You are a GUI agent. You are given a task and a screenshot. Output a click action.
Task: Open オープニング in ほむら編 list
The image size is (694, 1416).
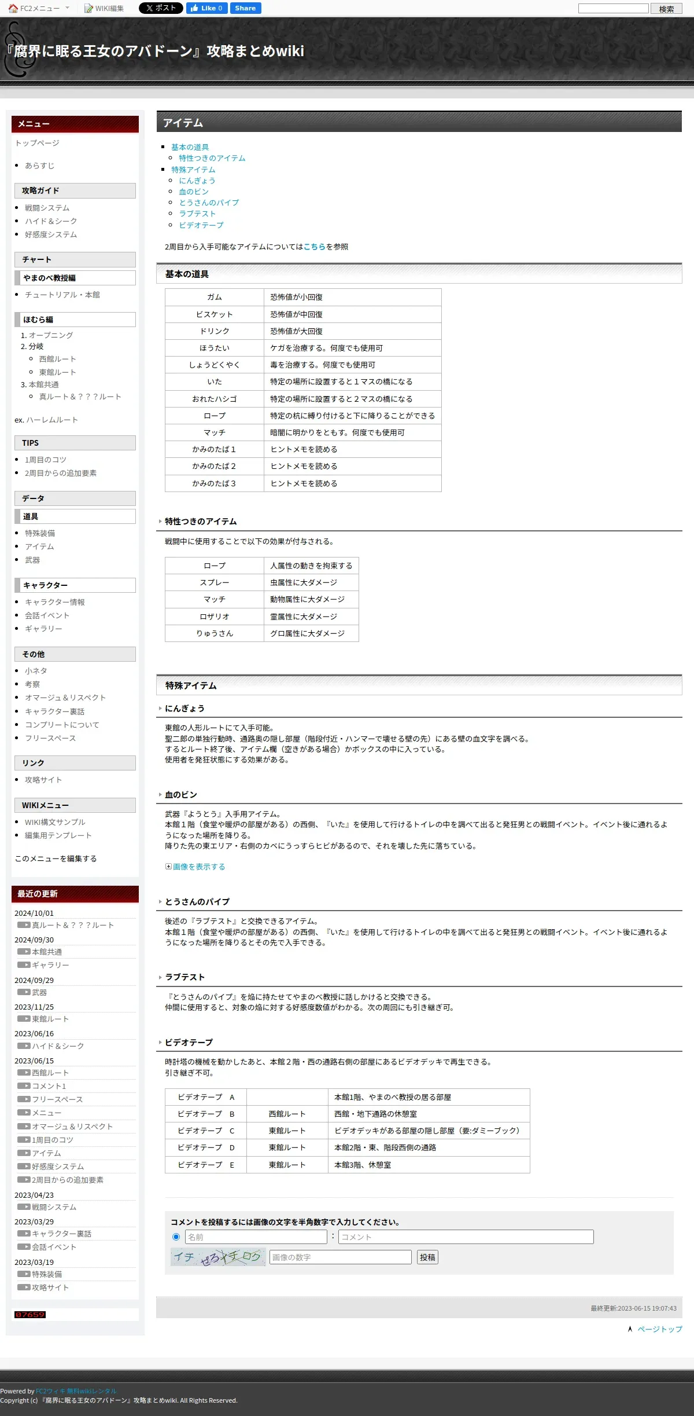[51, 335]
